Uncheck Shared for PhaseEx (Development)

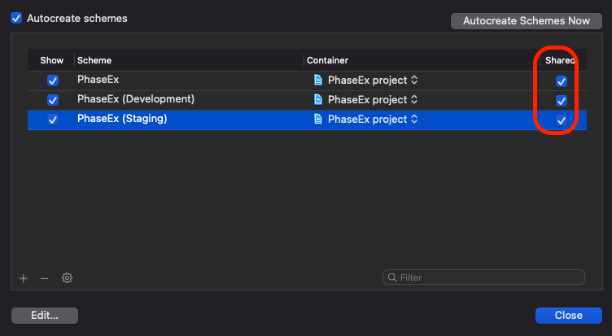(x=561, y=101)
